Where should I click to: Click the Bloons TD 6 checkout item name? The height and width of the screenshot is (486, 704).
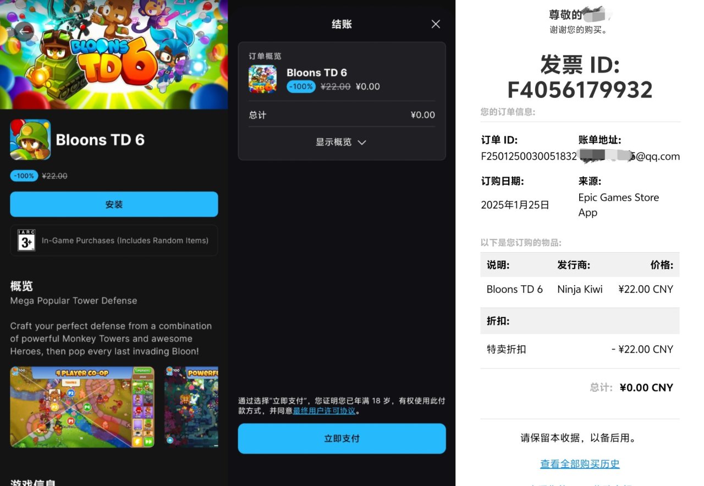point(317,73)
